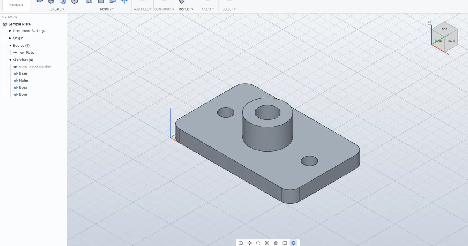Screen dimensions: 468x246
Task: Expand the Origin node
Action: pos(10,38)
